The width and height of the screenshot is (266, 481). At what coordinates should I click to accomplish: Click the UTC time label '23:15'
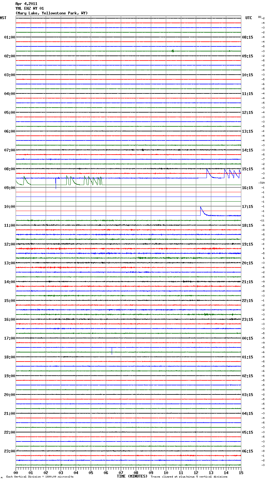click(x=248, y=320)
